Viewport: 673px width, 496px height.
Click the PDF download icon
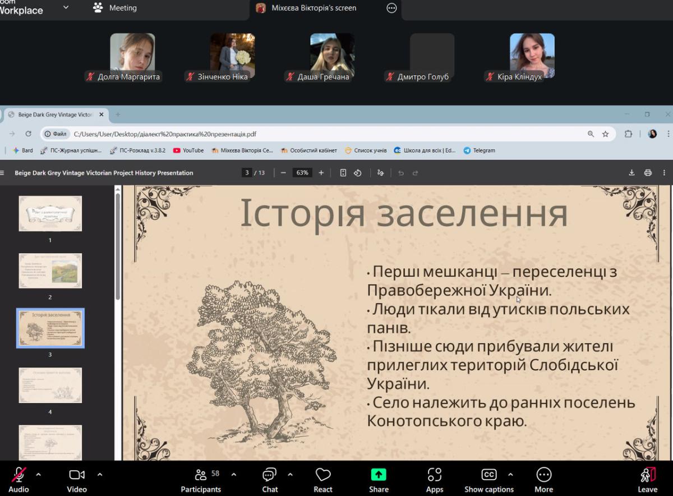click(x=631, y=173)
